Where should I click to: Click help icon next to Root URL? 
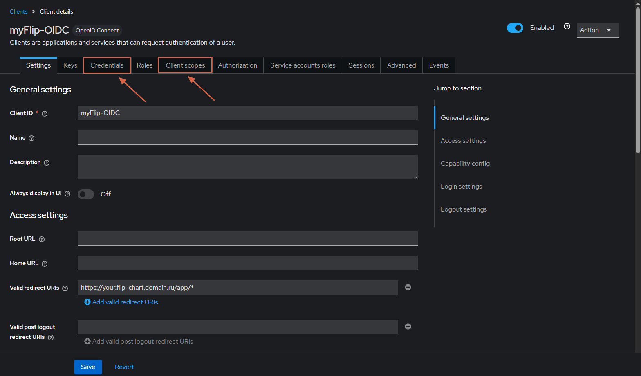click(x=42, y=239)
